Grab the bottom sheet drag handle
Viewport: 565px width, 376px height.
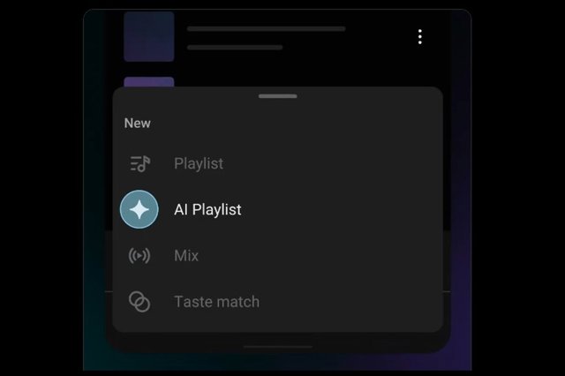(278, 96)
